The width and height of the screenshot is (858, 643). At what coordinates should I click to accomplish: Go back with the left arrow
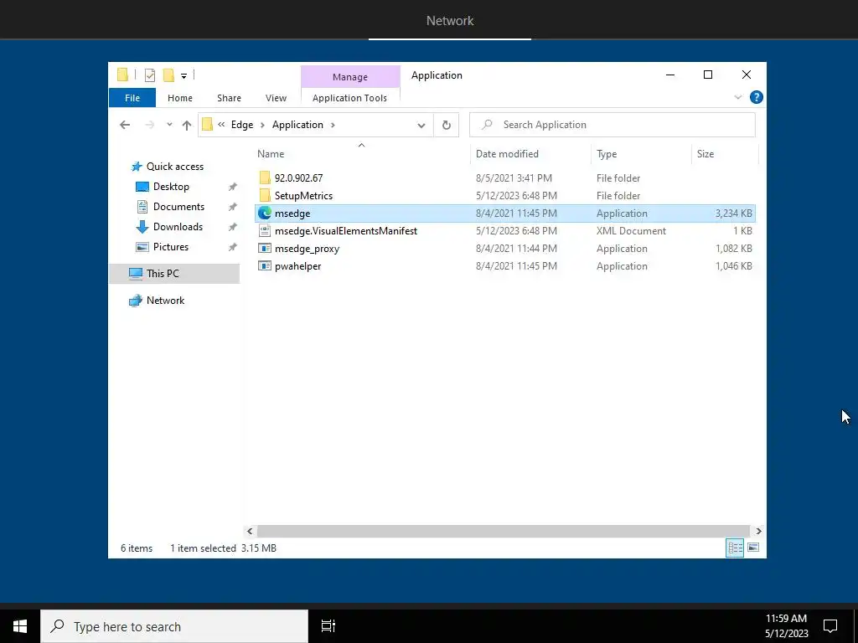pyautogui.click(x=125, y=125)
